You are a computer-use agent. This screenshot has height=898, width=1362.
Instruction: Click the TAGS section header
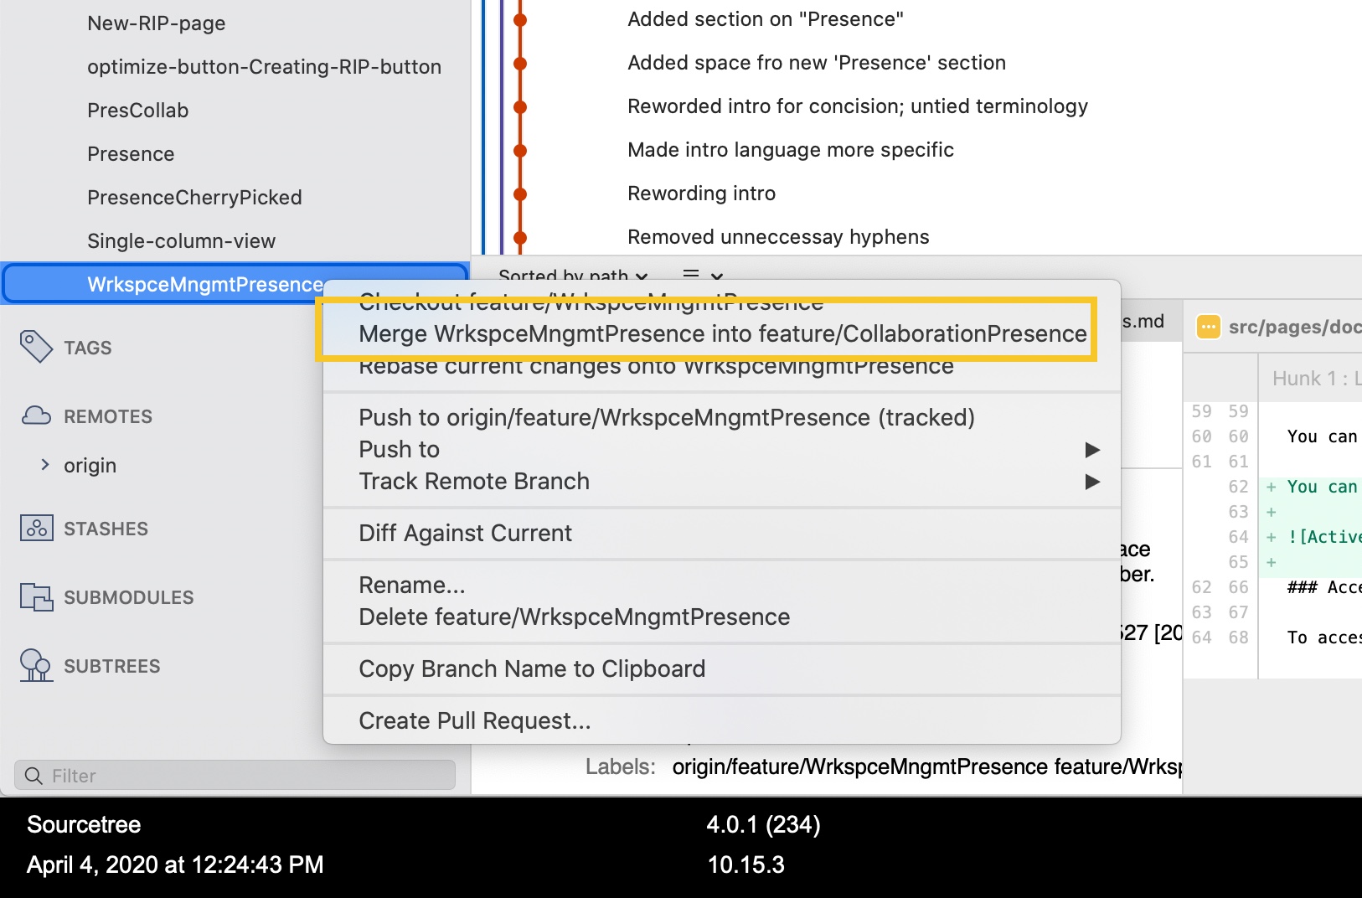pyautogui.click(x=87, y=348)
